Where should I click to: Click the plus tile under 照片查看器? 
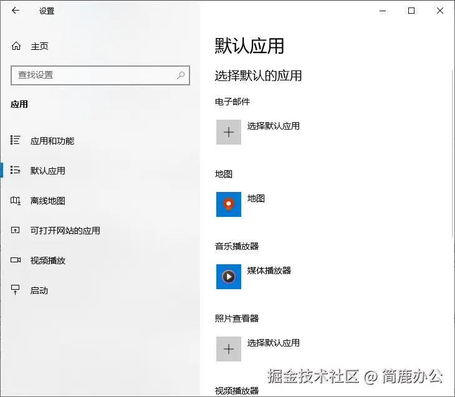click(229, 349)
